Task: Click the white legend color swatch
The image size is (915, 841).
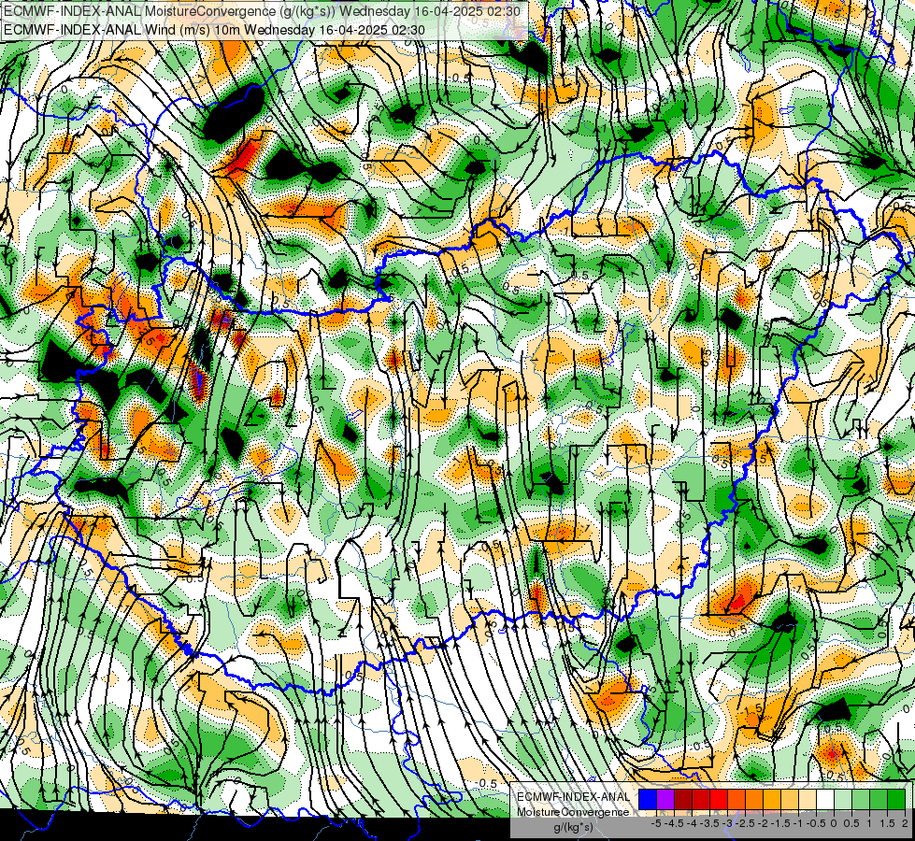Action: point(825,800)
